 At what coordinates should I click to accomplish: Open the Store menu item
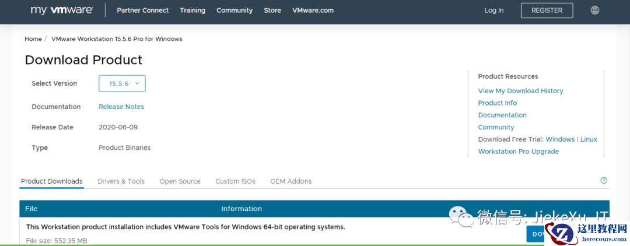click(272, 10)
